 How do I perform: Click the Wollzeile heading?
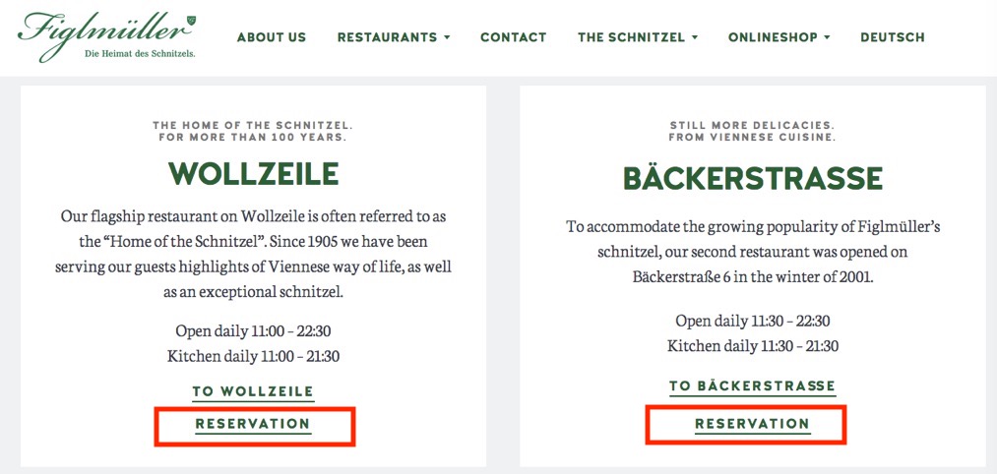coord(253,173)
